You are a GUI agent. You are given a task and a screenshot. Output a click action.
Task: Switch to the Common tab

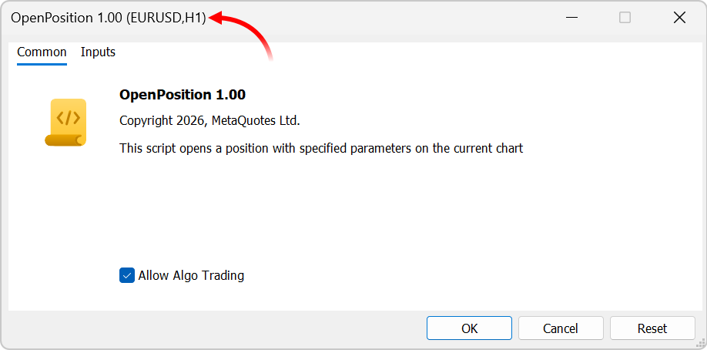pos(42,52)
